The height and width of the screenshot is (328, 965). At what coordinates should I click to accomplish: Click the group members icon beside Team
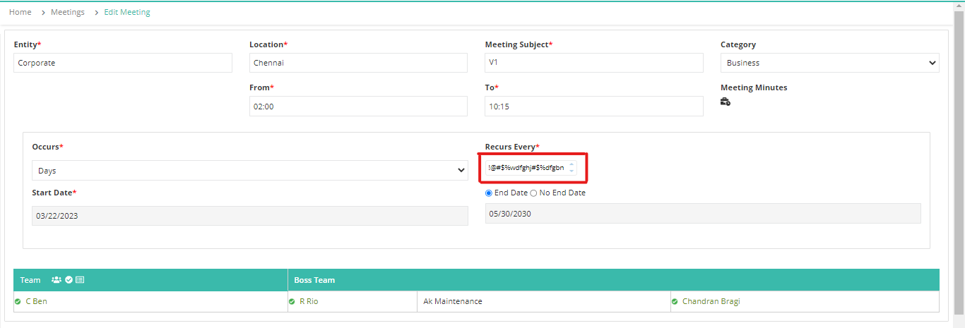[x=57, y=280]
